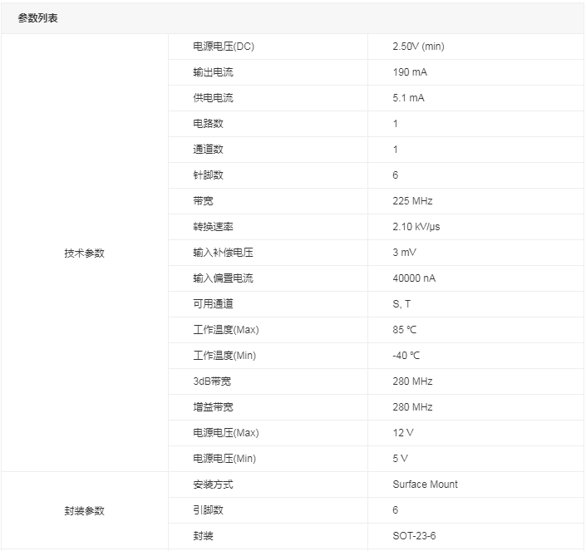Click the 工作温度(Max) label
This screenshot has width=586, height=551.
coord(226,330)
